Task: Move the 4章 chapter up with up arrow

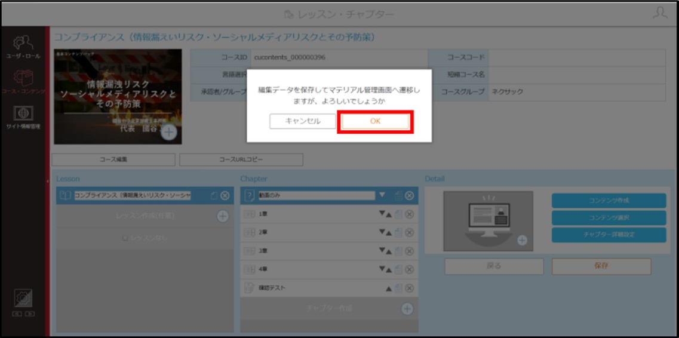Action: click(x=389, y=270)
